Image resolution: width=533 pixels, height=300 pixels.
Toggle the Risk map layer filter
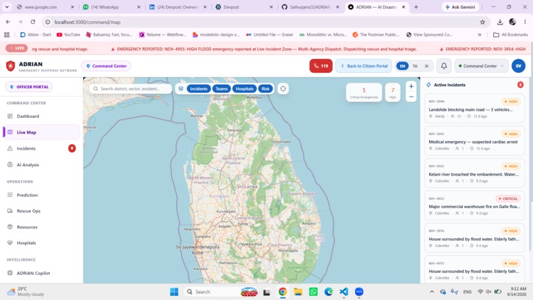tap(265, 89)
